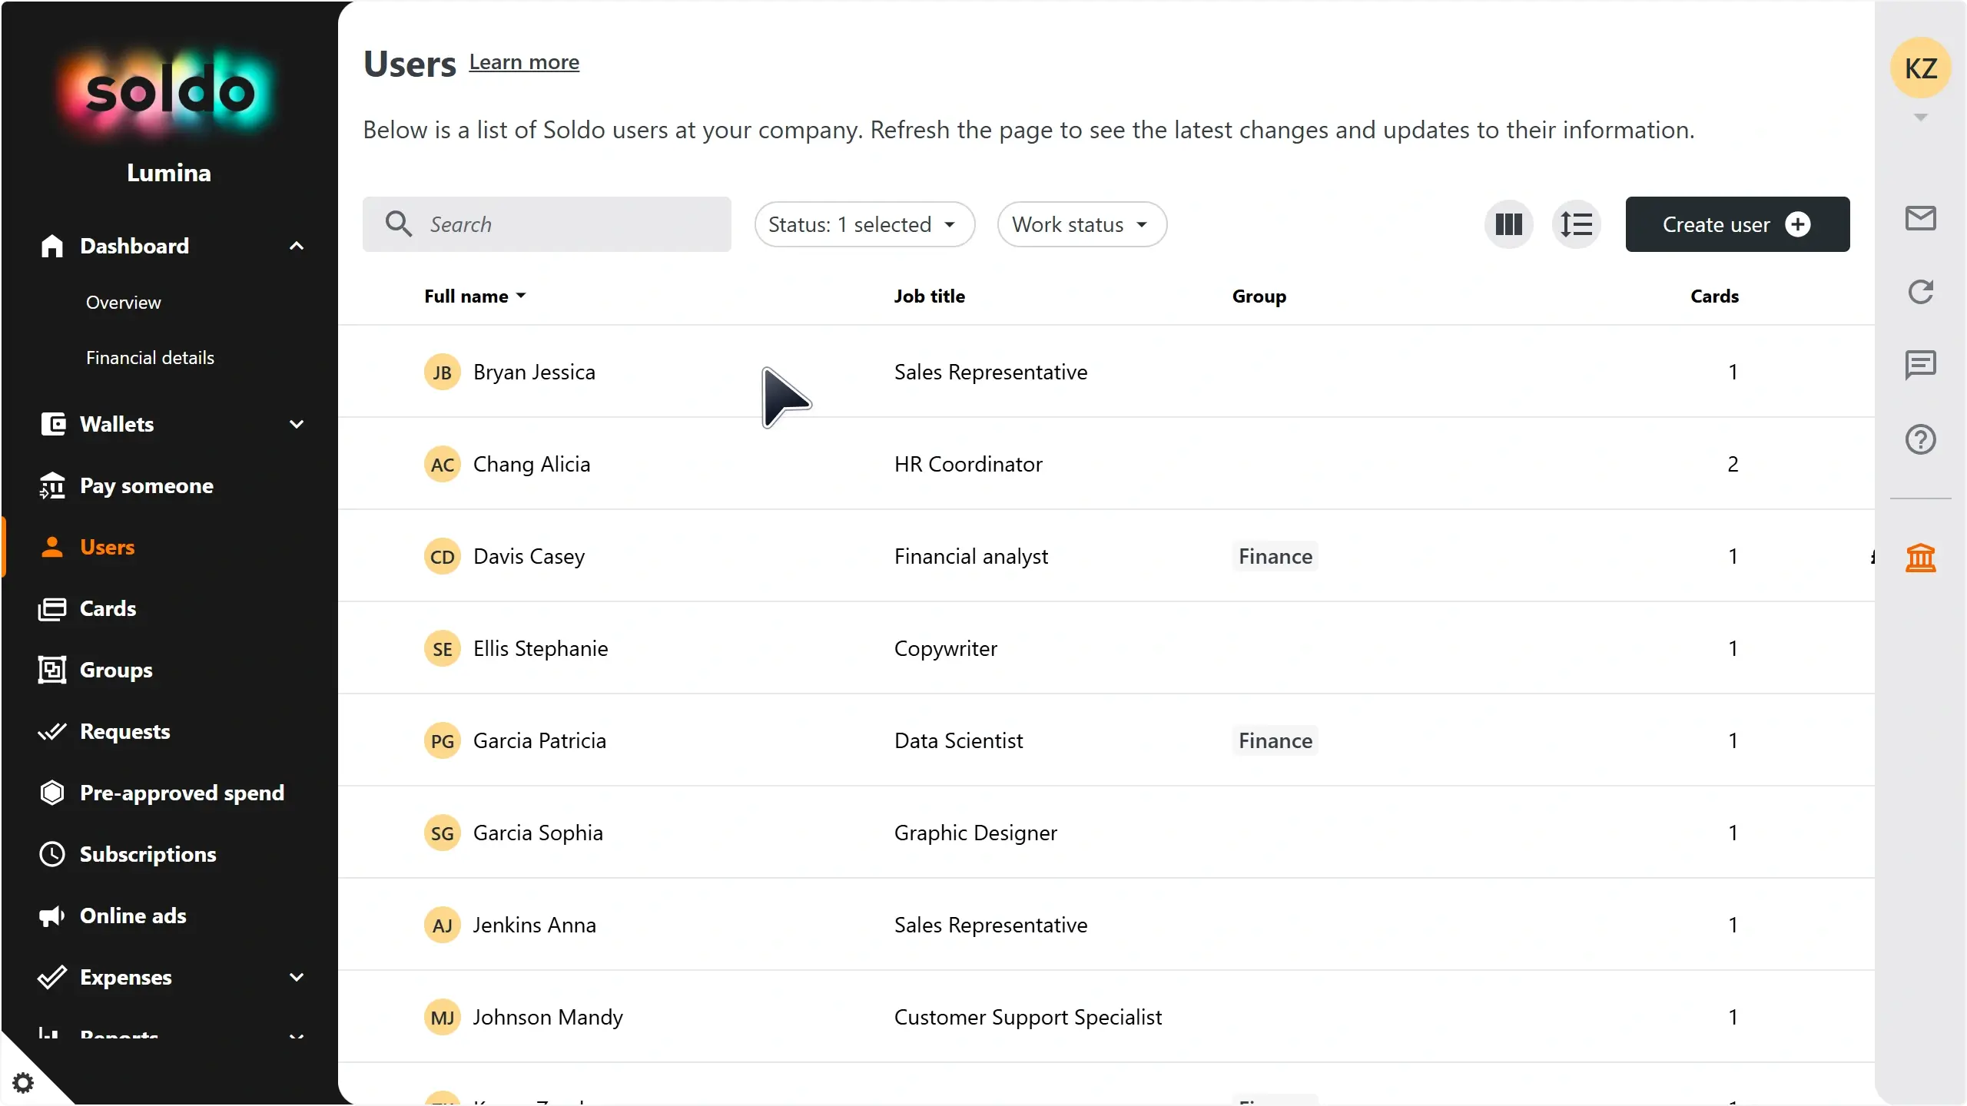Screen dimensions: 1967x1106
Task: Open the Groups menu item
Action: click(116, 670)
